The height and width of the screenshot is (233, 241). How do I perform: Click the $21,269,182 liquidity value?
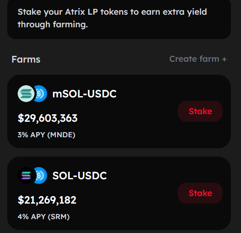[x=47, y=200]
